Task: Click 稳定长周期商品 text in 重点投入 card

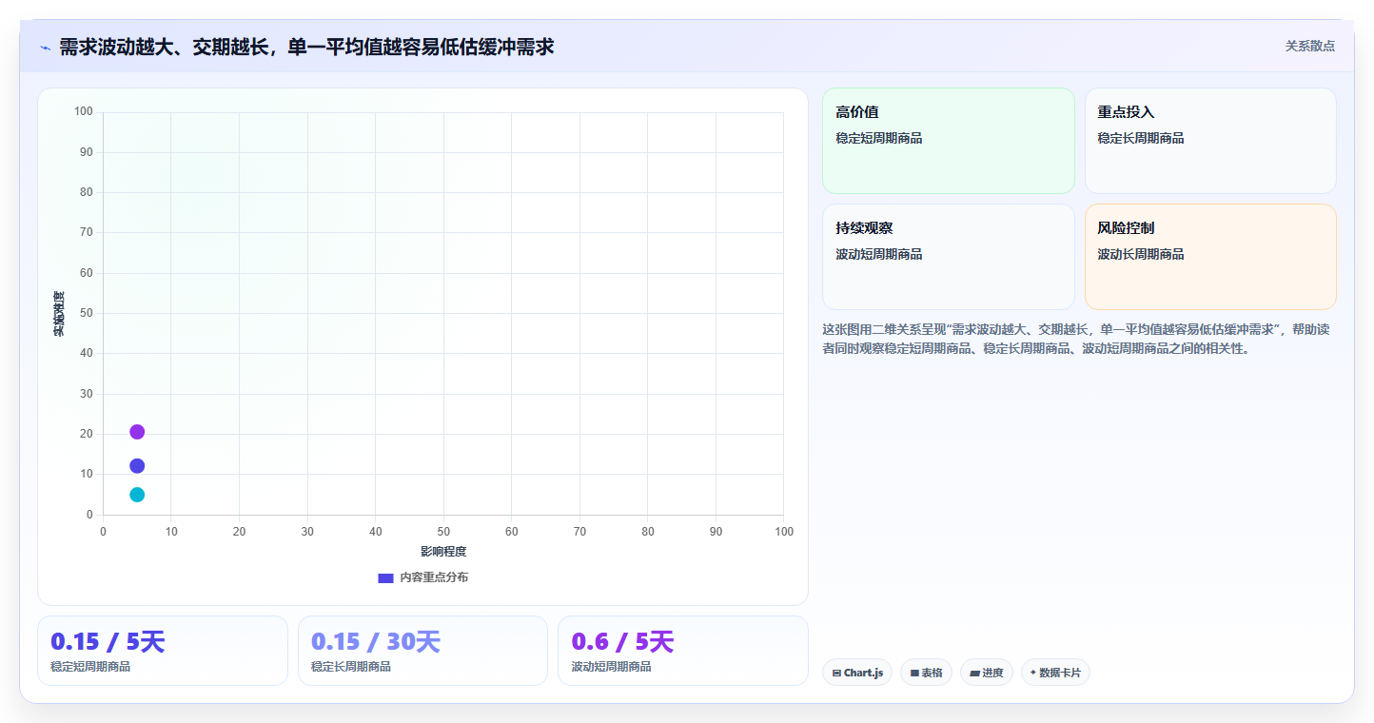Action: pos(1141,138)
